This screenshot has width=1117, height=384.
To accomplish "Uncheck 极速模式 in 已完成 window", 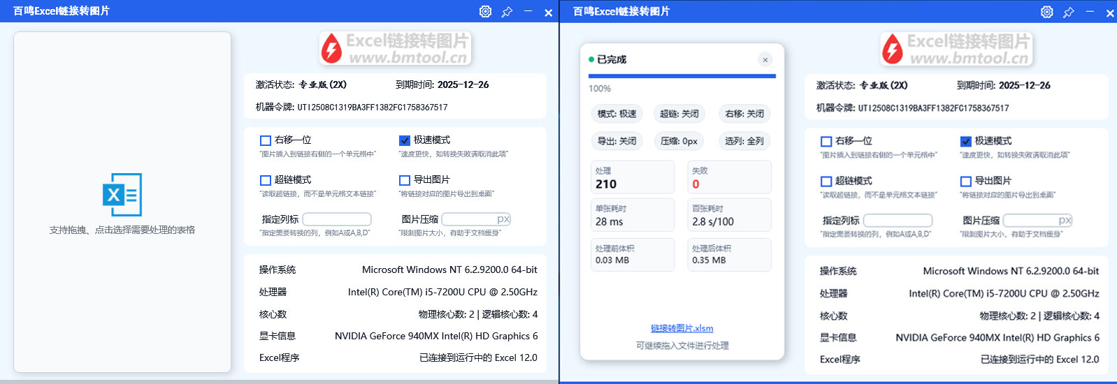I will [966, 141].
